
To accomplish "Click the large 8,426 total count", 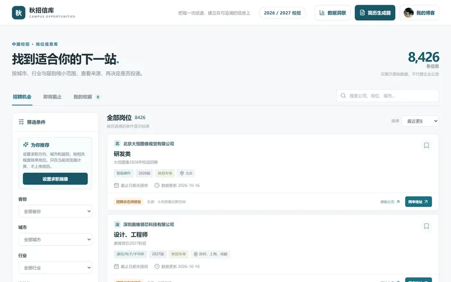I will (423, 58).
